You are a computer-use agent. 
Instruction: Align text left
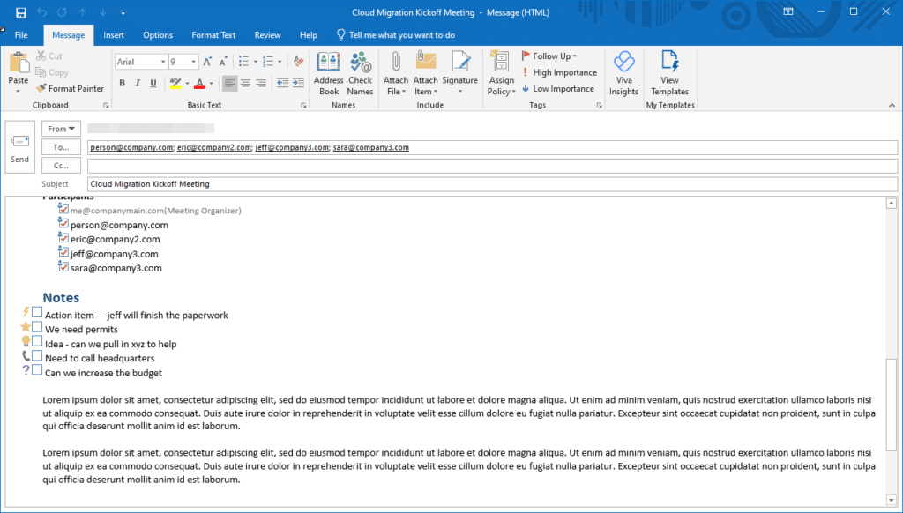[x=230, y=83]
